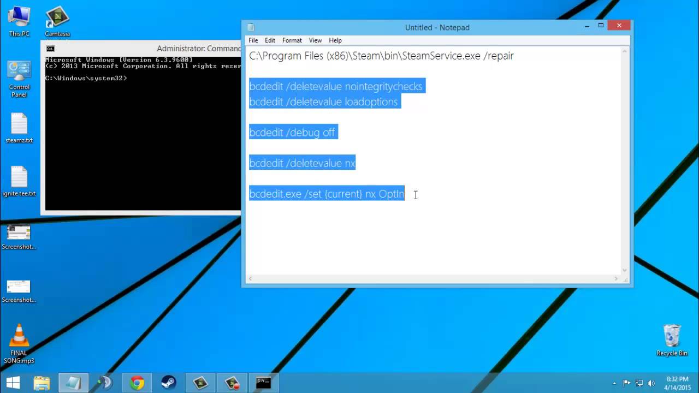The height and width of the screenshot is (393, 699).
Task: Click the 'bcdedit /deletevalue loadoptions' line
Action: [x=324, y=102]
